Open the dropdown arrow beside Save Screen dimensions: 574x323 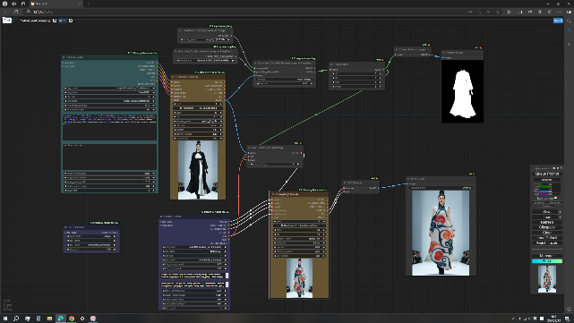[x=560, y=212]
